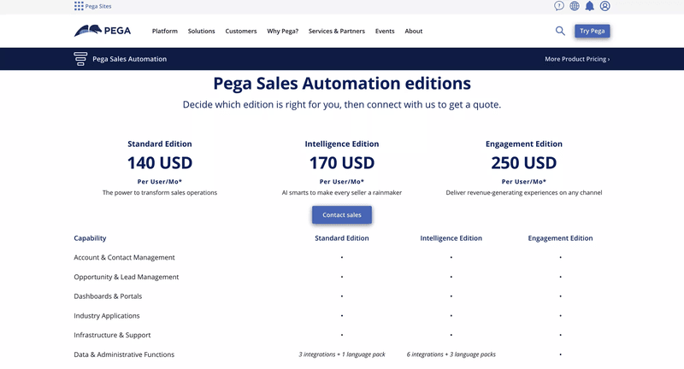Click the Engagement Edition table column header
The height and width of the screenshot is (369, 684).
560,237
